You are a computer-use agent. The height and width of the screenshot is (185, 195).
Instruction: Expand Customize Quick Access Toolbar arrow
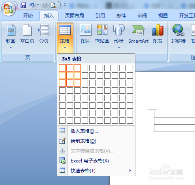65,5
